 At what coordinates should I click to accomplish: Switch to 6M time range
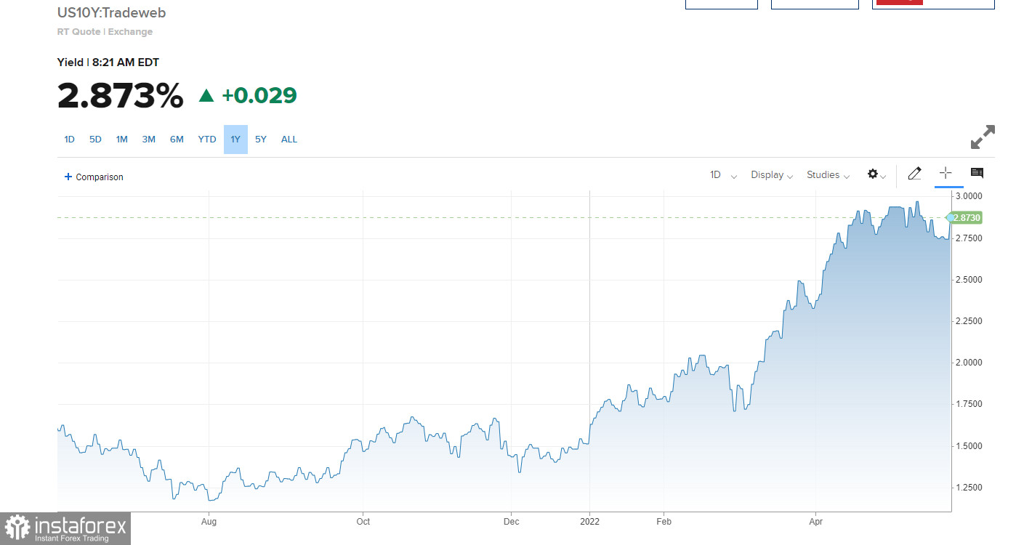click(177, 140)
